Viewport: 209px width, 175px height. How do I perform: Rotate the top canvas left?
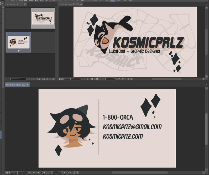coord(119,79)
